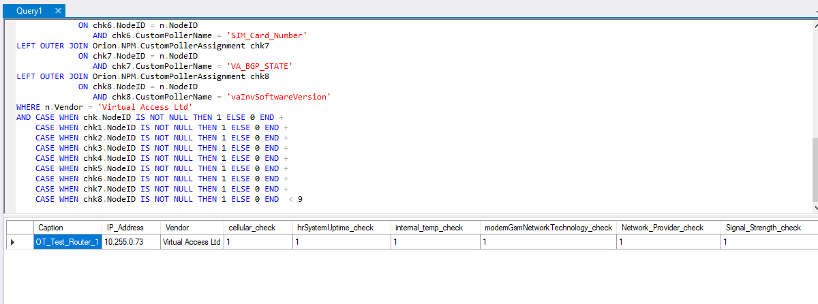Select the Network_Provider_check value cell

(x=668, y=241)
